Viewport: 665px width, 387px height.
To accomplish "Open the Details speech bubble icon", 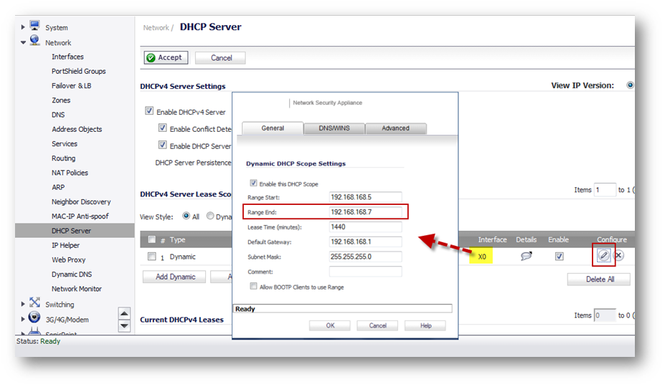I will tap(527, 256).
